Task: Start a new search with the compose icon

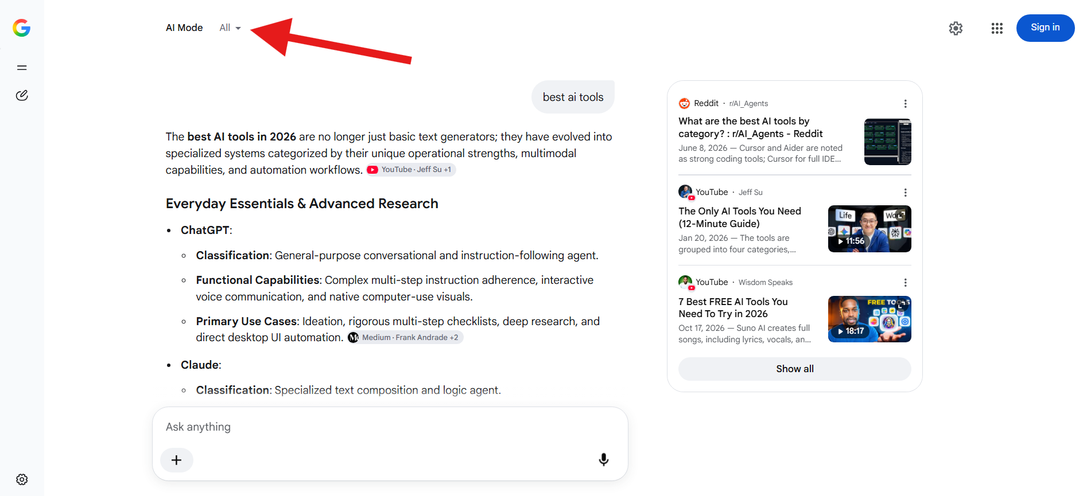Action: tap(22, 95)
